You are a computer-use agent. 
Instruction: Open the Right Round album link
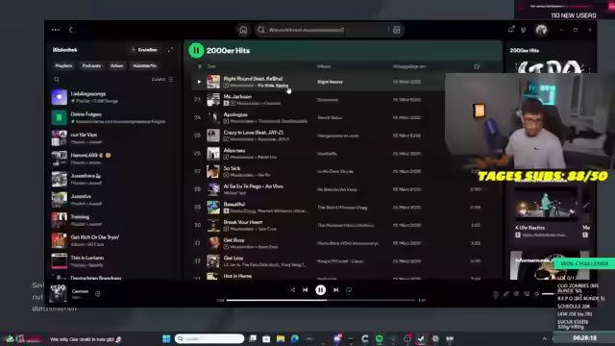pyautogui.click(x=330, y=82)
